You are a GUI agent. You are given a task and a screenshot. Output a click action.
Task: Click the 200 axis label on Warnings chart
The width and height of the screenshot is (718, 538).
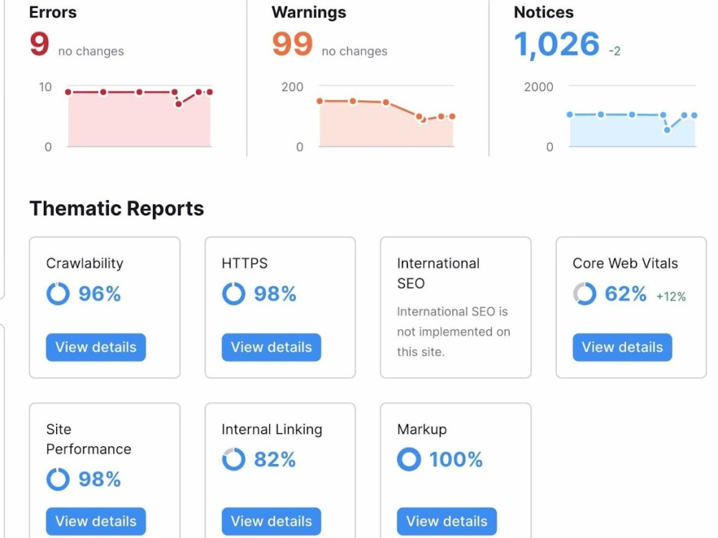point(292,87)
